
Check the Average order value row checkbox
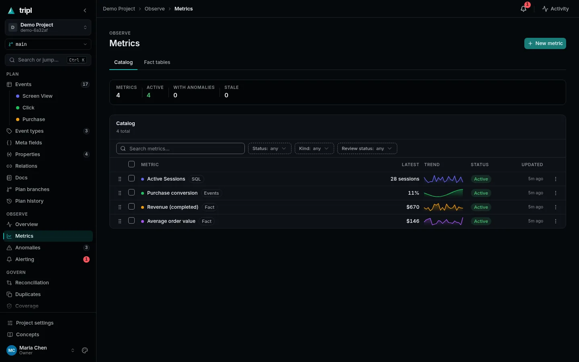pyautogui.click(x=131, y=220)
